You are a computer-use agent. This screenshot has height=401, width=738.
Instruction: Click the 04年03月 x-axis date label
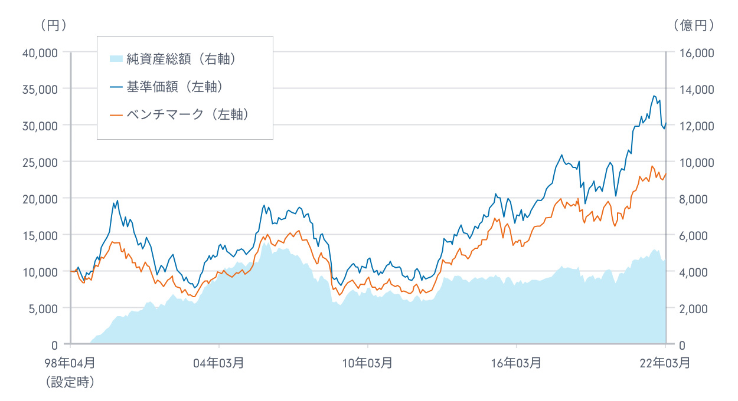pos(219,363)
